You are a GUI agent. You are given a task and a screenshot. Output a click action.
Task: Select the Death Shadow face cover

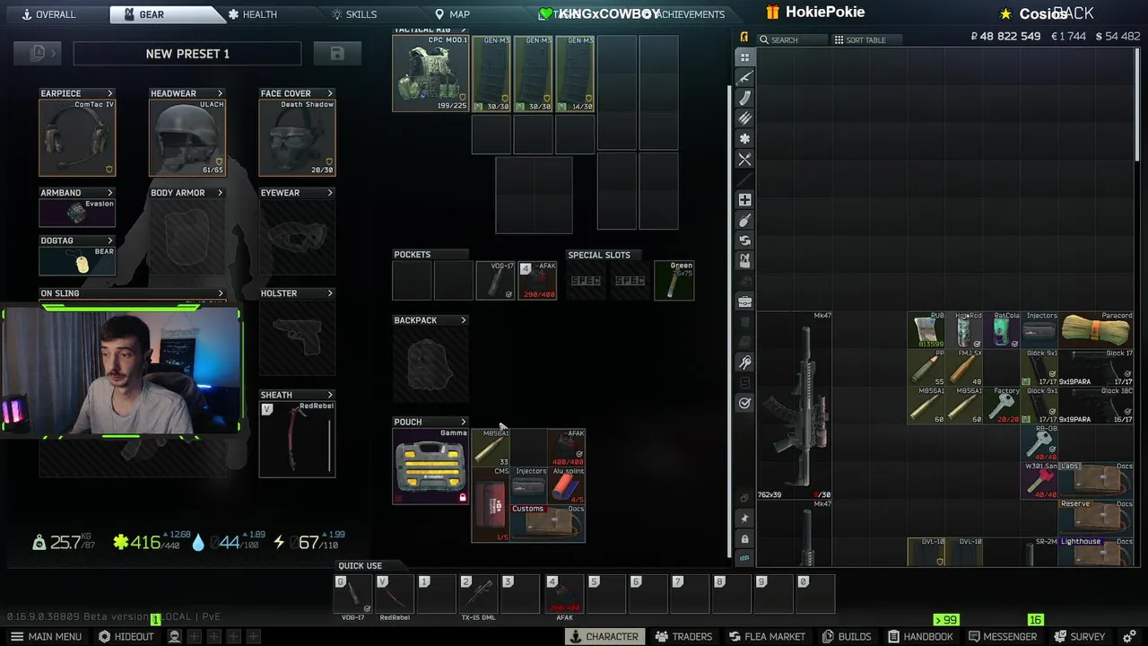point(297,137)
